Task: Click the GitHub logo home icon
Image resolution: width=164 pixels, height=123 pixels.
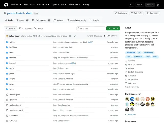Action: (x=6, y=5)
